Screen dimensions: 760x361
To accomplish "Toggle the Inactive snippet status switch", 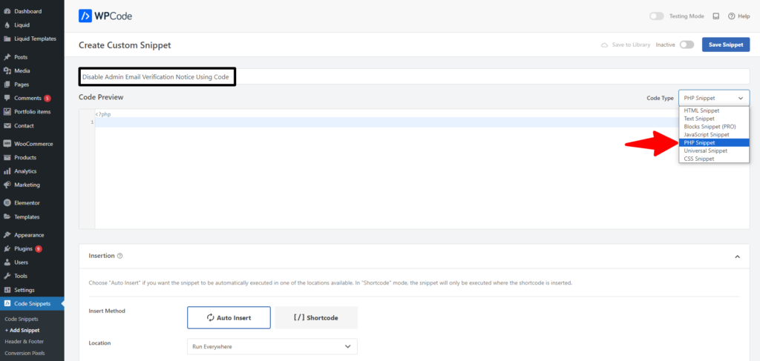I will coord(687,44).
